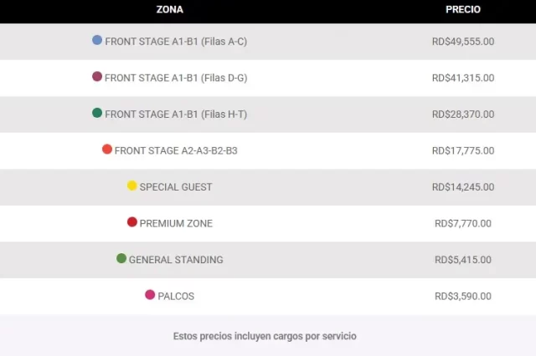Click the RD$49,555.00 price

463,42
